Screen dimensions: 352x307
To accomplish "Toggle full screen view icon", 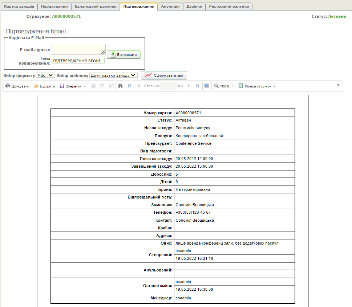I will click(x=207, y=86).
